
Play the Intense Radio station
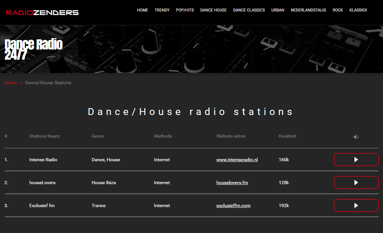pyautogui.click(x=356, y=160)
